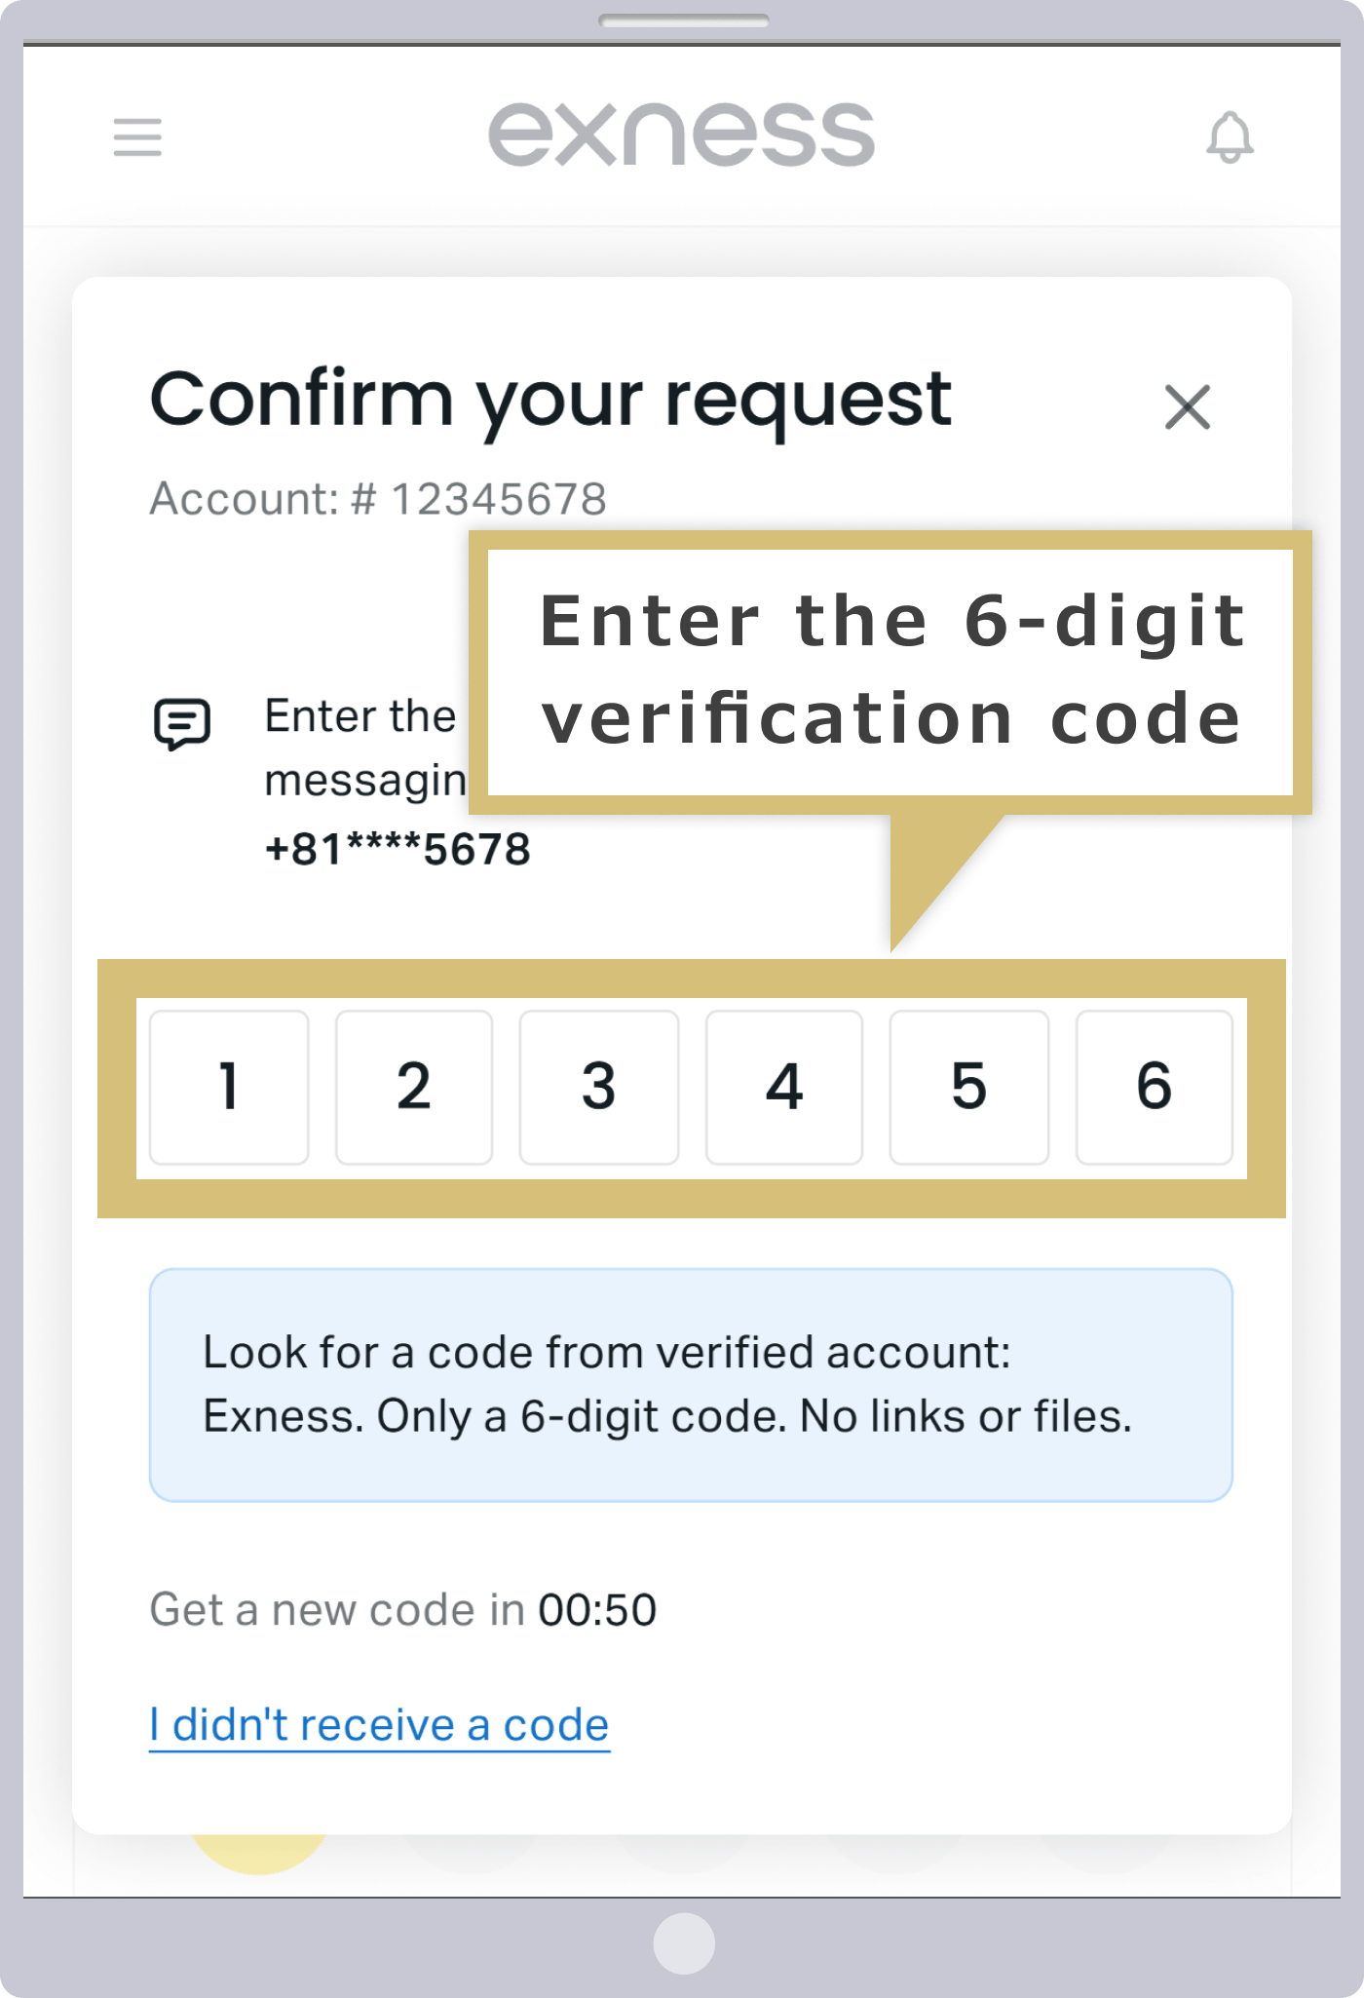Click the Account # 12345678 text
Image resolution: width=1364 pixels, height=1998 pixels.
(378, 499)
